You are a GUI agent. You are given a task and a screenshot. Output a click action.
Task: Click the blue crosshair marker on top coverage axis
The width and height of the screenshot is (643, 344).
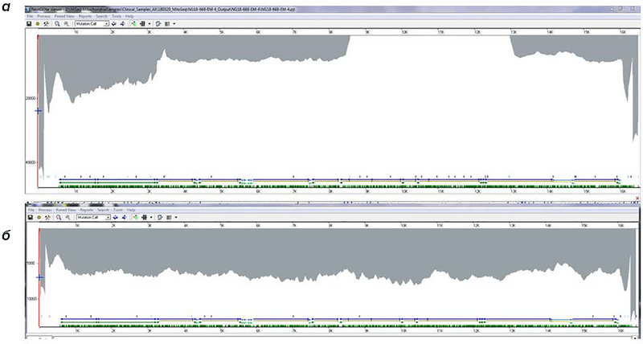coord(39,111)
